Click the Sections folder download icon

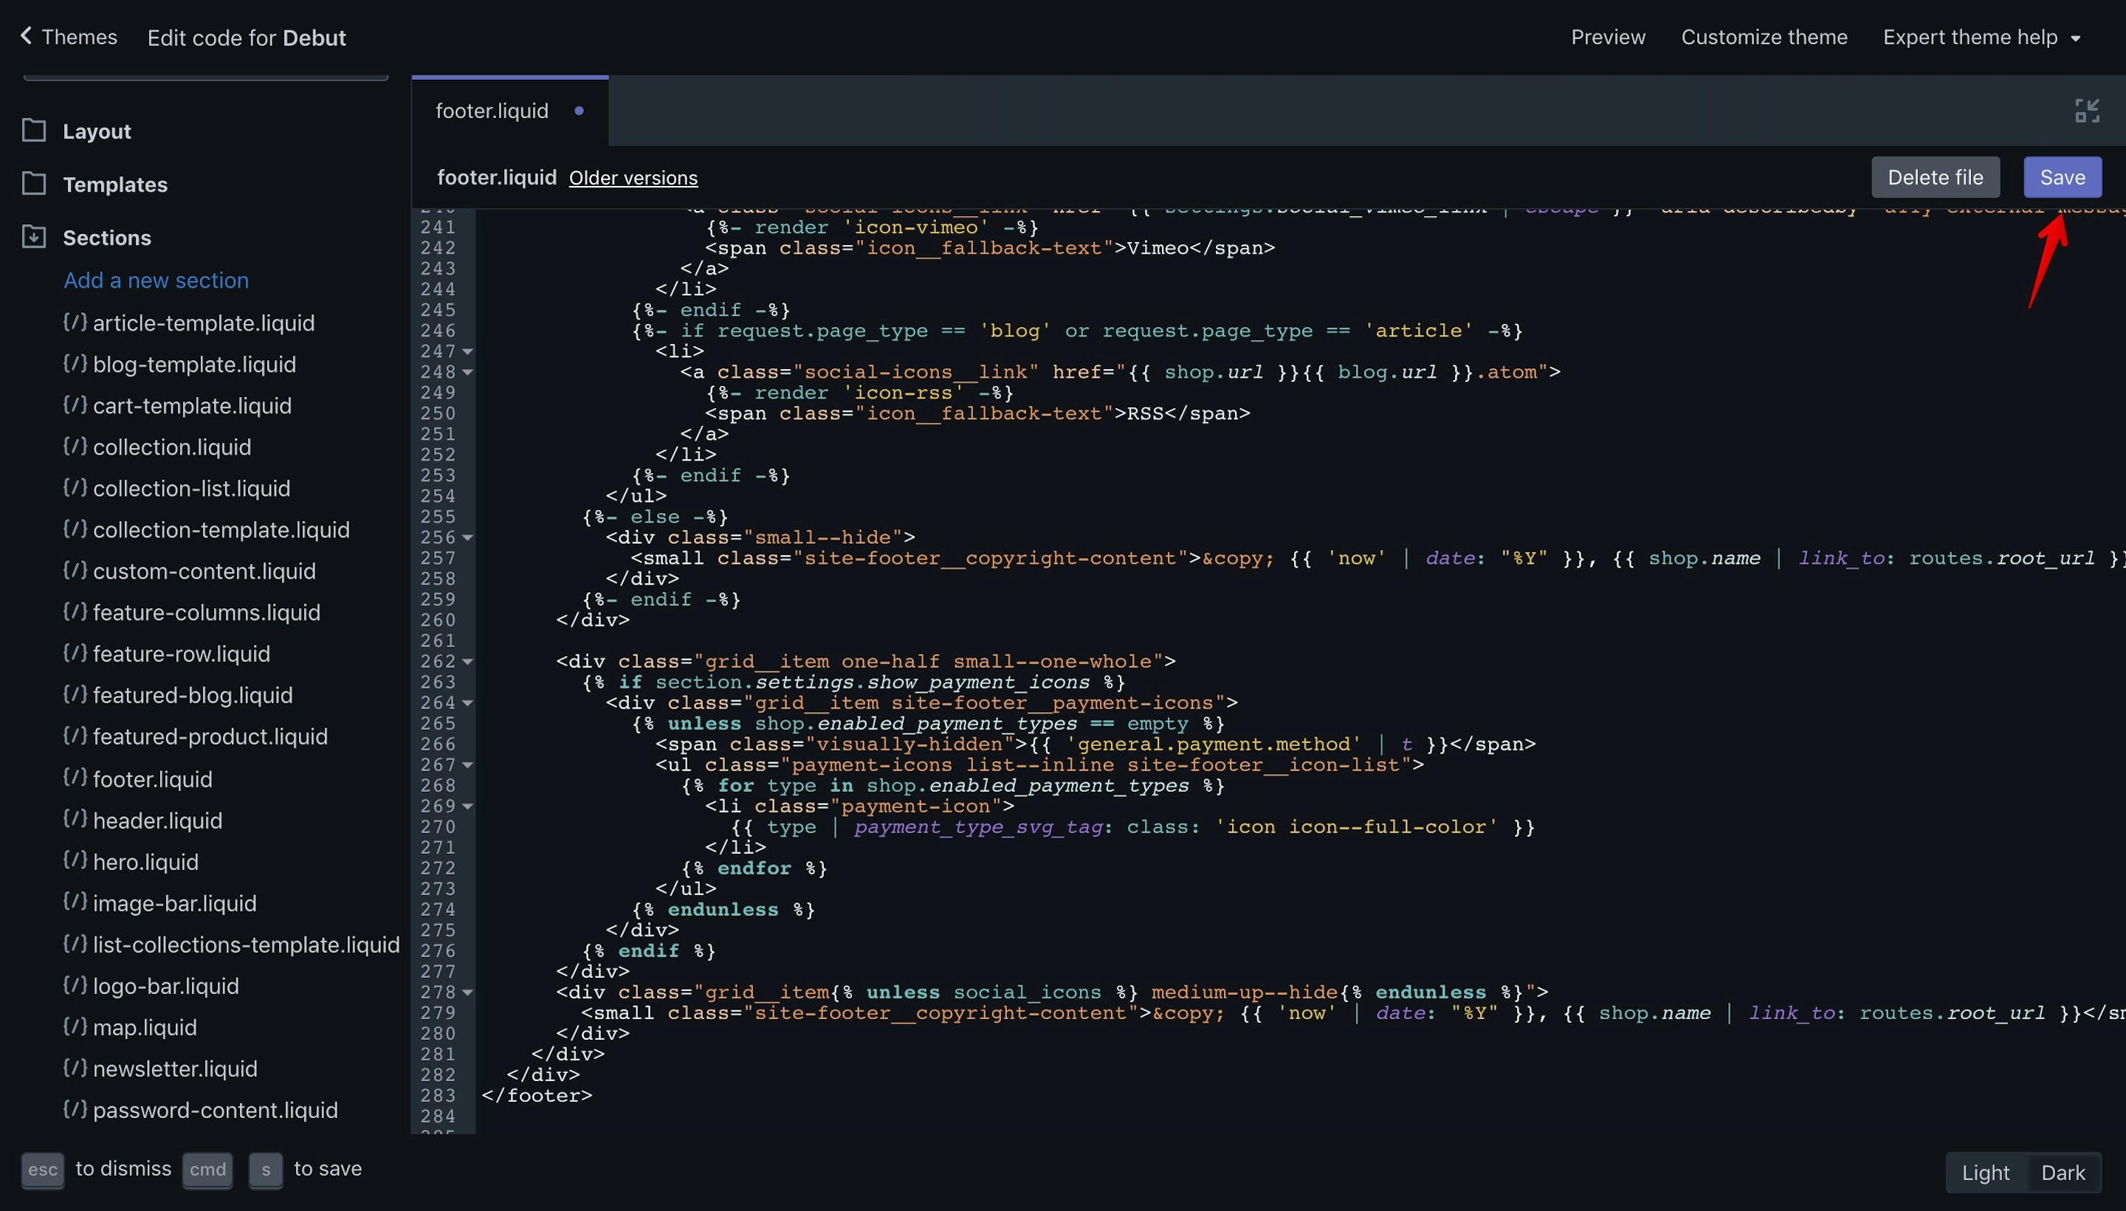pyautogui.click(x=34, y=236)
